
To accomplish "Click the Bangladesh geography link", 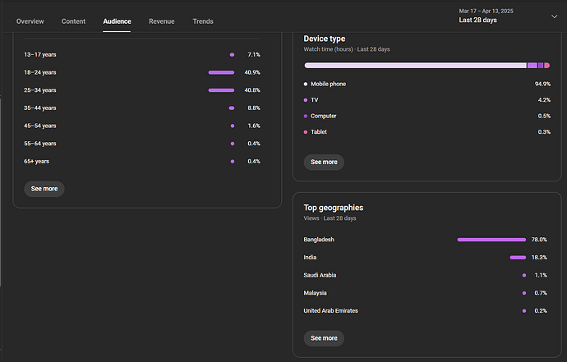I will [319, 240].
